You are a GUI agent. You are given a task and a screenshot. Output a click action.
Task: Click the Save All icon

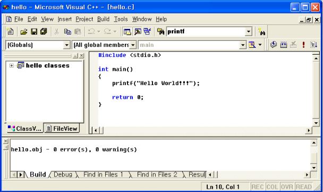click(44, 31)
